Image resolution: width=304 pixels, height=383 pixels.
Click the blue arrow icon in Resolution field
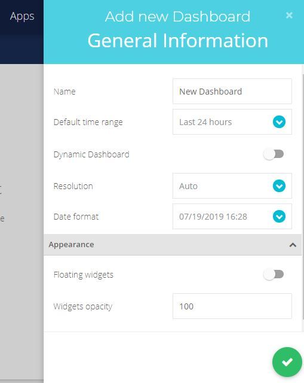point(279,186)
